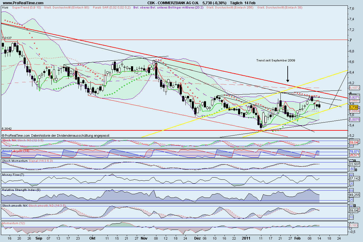This screenshot has height=242, width=363.
Task: Click the 7,0137 horizontal level label
Action: (x=6, y=38)
